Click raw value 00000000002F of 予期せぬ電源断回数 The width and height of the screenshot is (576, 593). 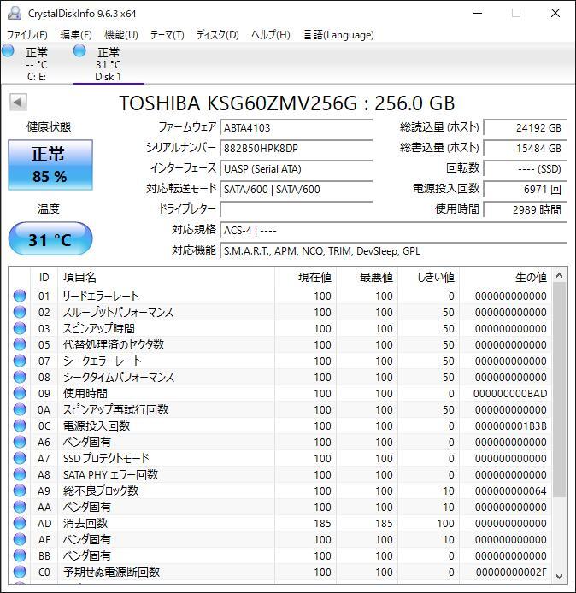[x=511, y=572]
